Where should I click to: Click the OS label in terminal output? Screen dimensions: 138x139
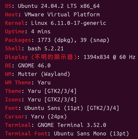click(8, 6)
